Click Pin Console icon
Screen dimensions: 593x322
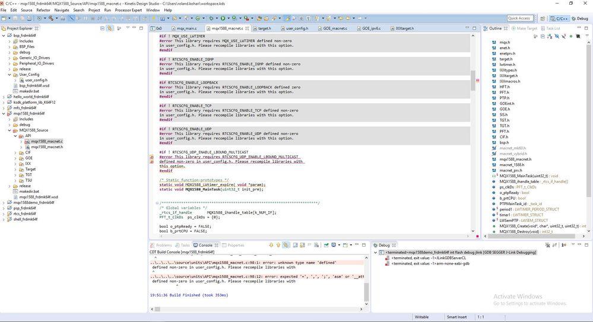click(326, 245)
